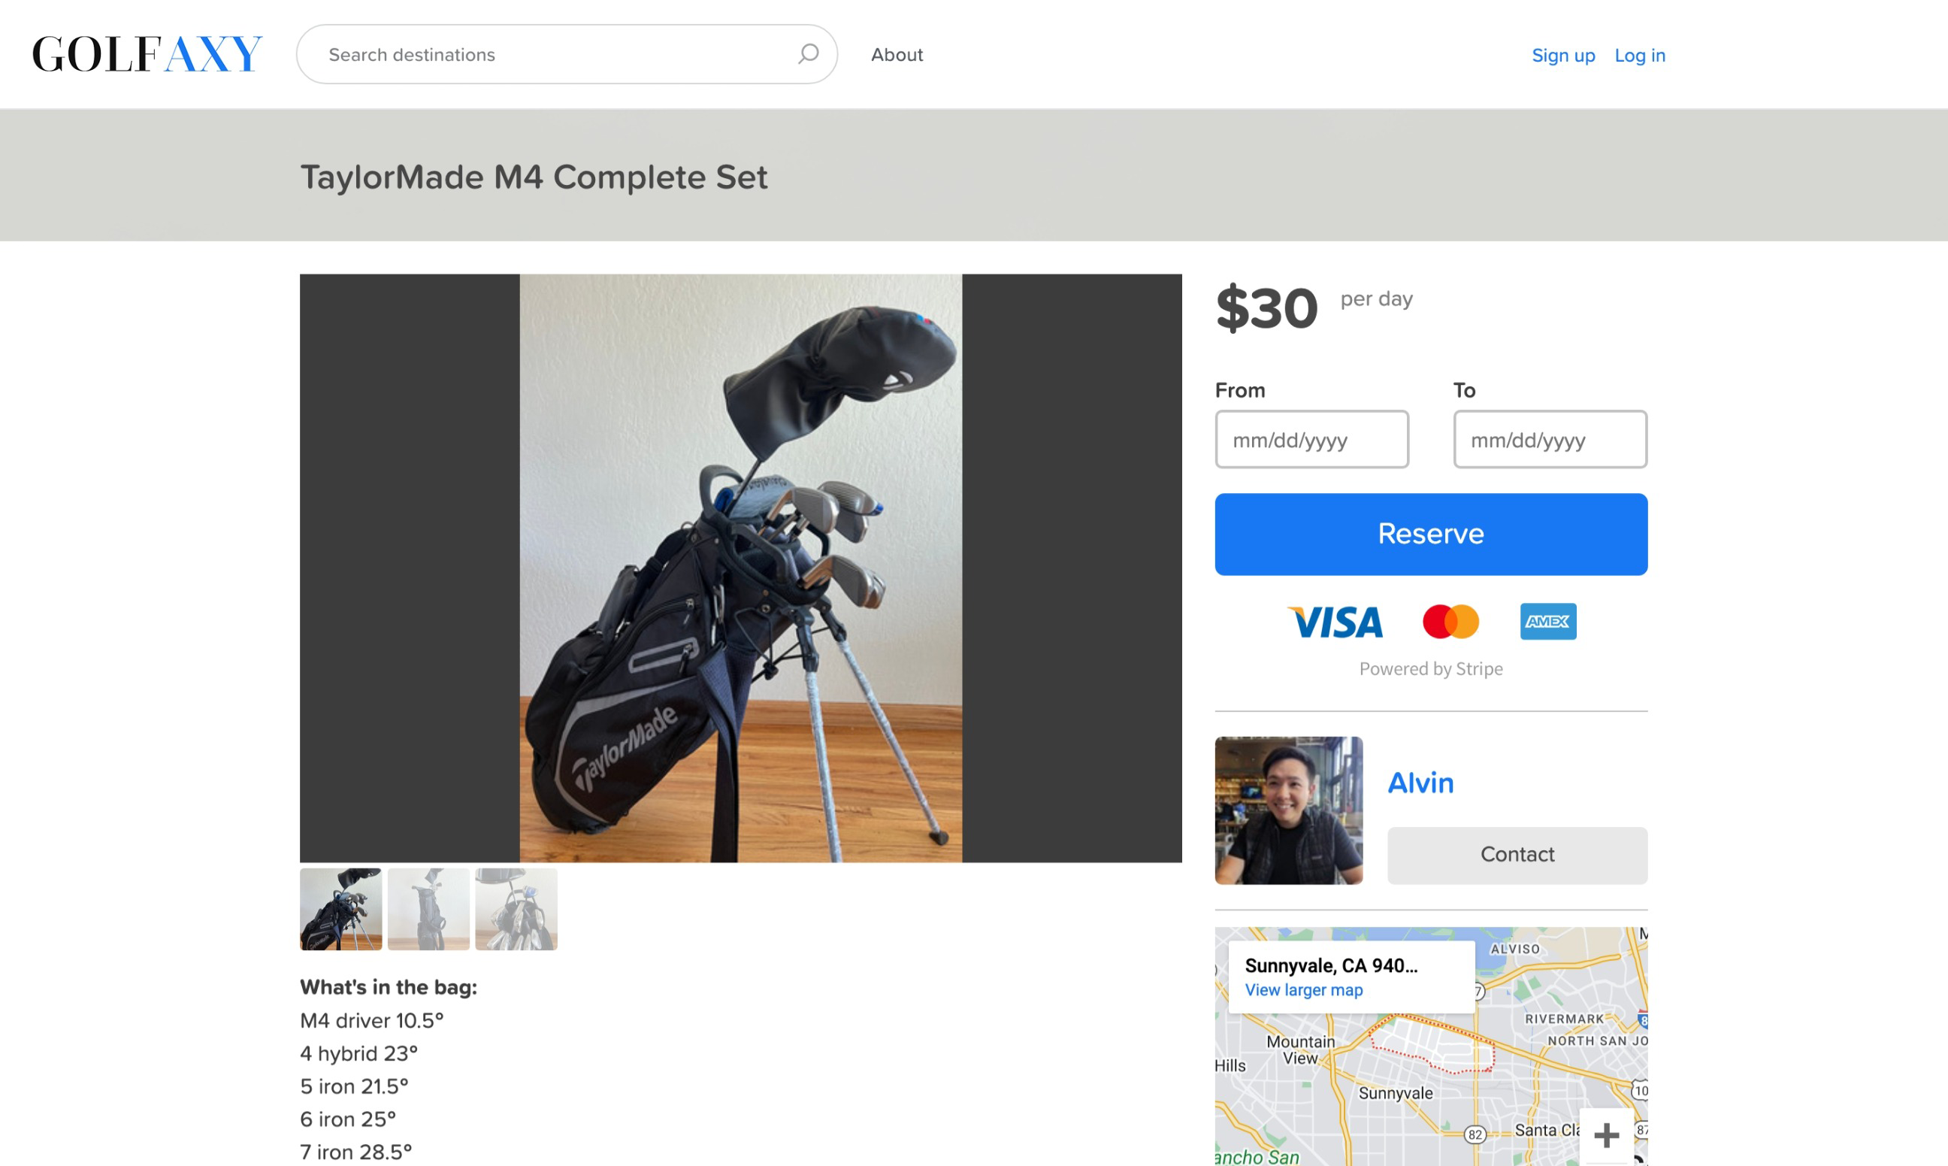
Task: Click 'Powered by Stripe' text
Action: 1430,668
